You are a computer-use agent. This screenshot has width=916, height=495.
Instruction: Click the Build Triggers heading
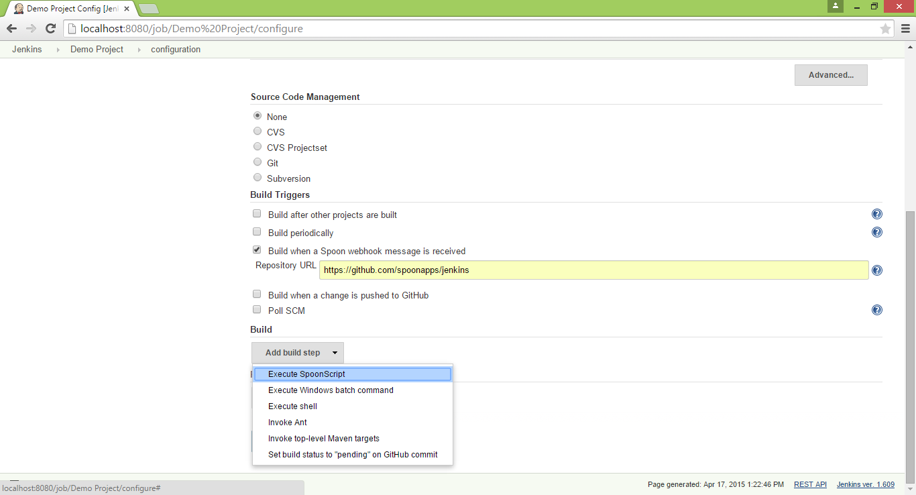click(280, 195)
